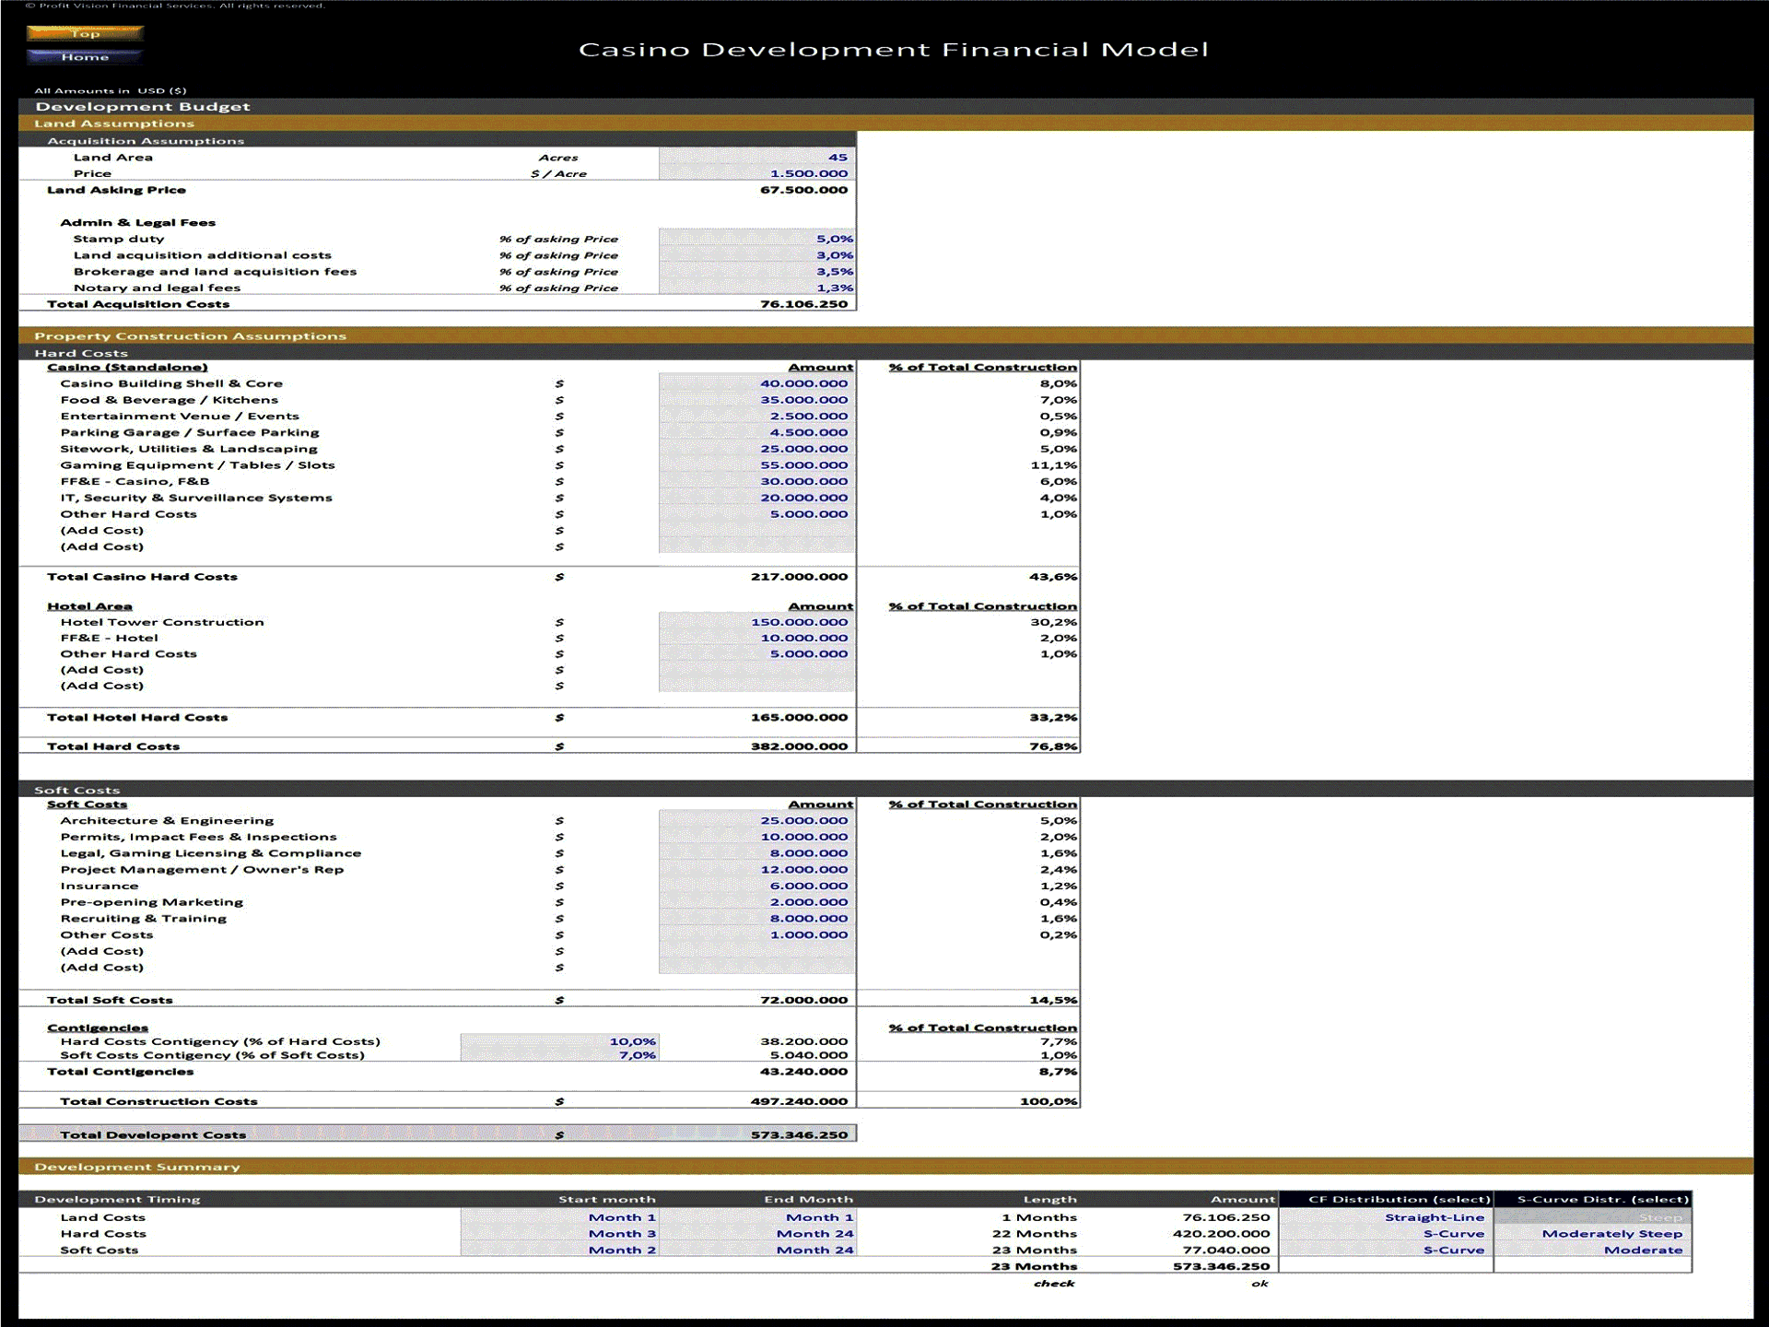Open Soft Costs End Month 24 dropdown
Viewport: 1769px width, 1327px height.
tap(756, 1250)
